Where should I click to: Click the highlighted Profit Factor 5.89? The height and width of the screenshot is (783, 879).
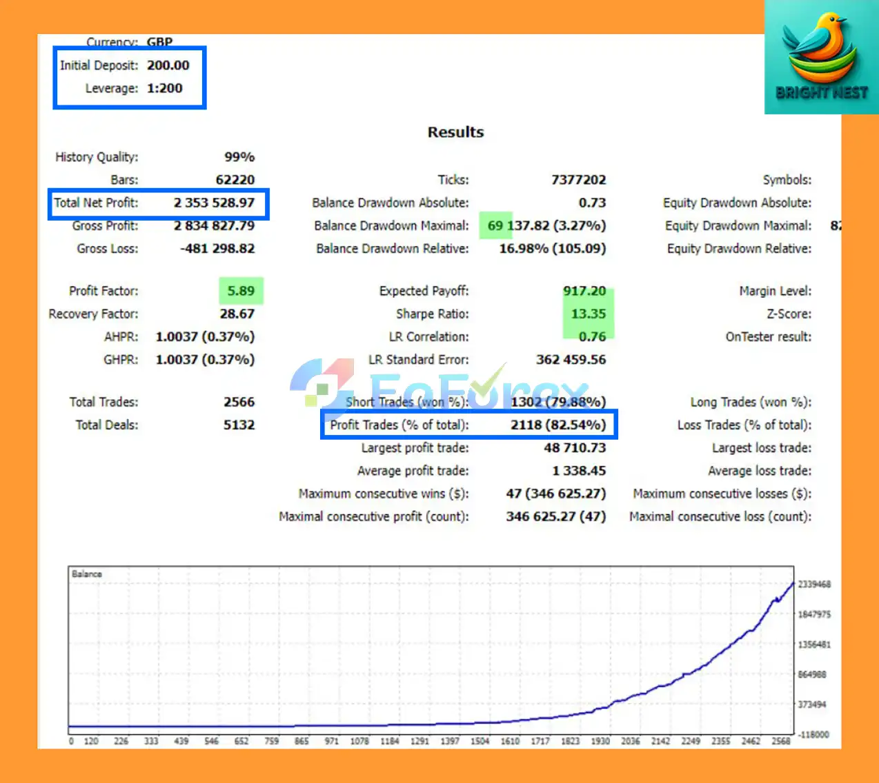pos(241,291)
